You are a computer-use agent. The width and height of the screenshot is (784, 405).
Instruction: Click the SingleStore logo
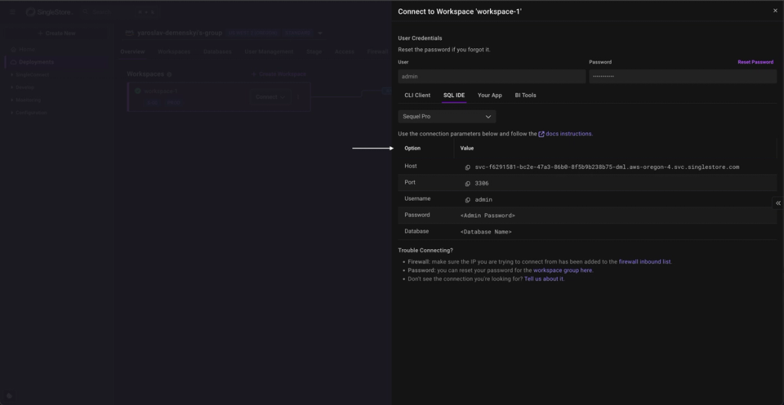(x=49, y=12)
